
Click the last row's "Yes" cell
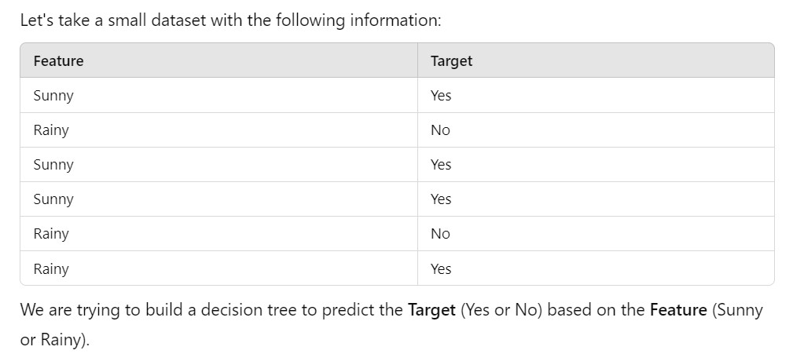click(x=441, y=268)
